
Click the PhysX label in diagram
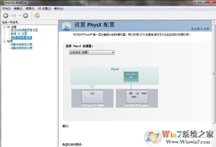click(x=115, y=69)
